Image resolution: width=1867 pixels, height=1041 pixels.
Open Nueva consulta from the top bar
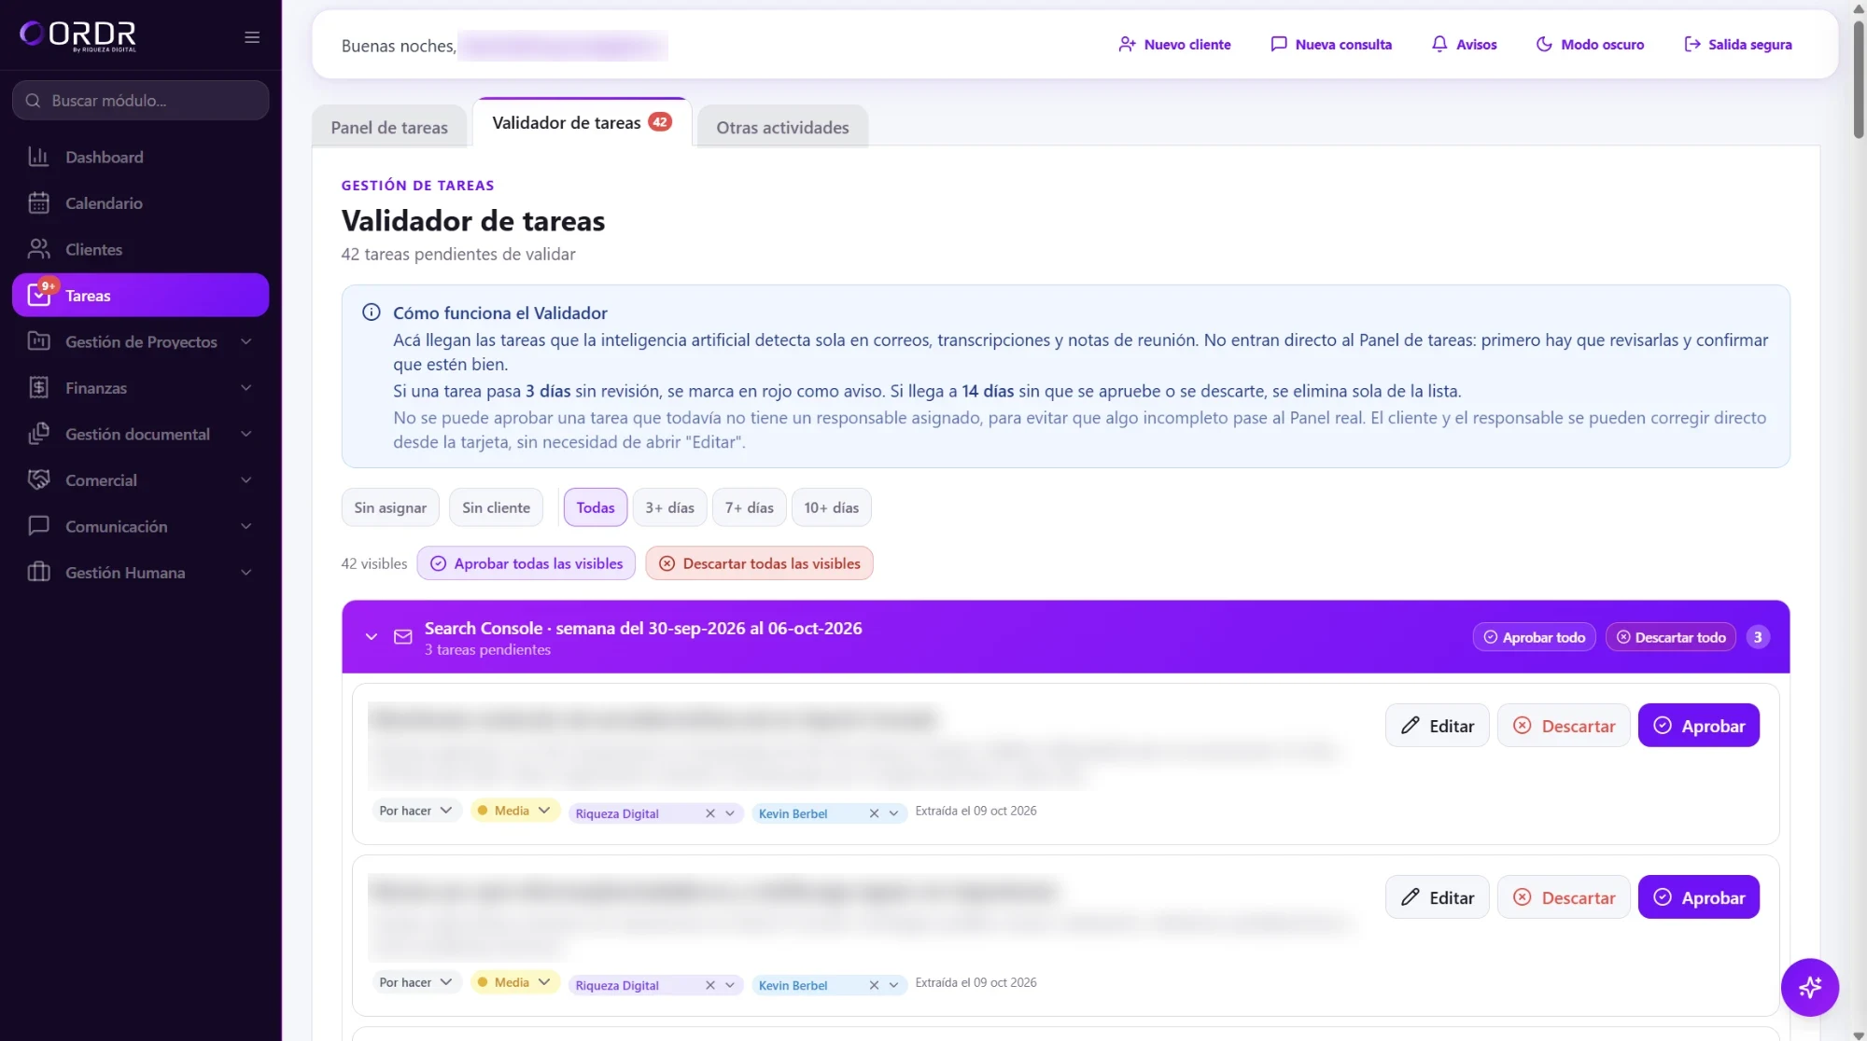1331,44
